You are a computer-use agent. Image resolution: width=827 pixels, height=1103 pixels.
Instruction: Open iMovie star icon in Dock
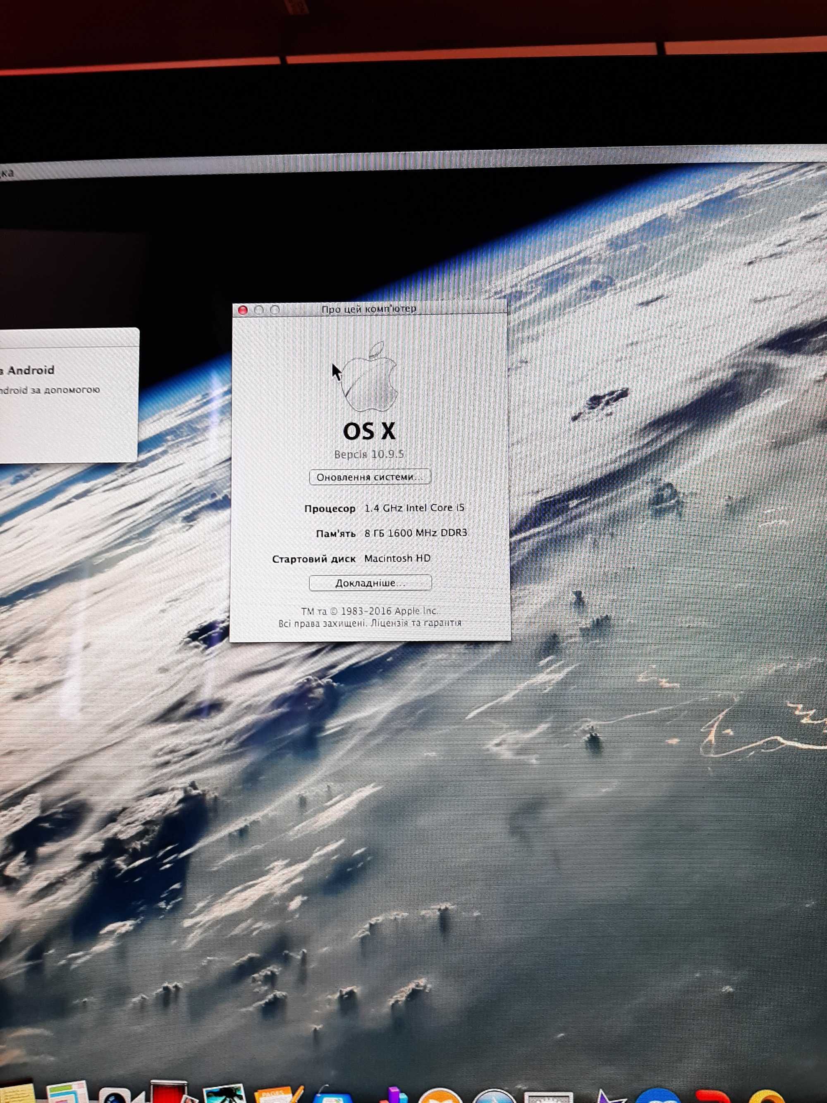pyautogui.click(x=610, y=1096)
